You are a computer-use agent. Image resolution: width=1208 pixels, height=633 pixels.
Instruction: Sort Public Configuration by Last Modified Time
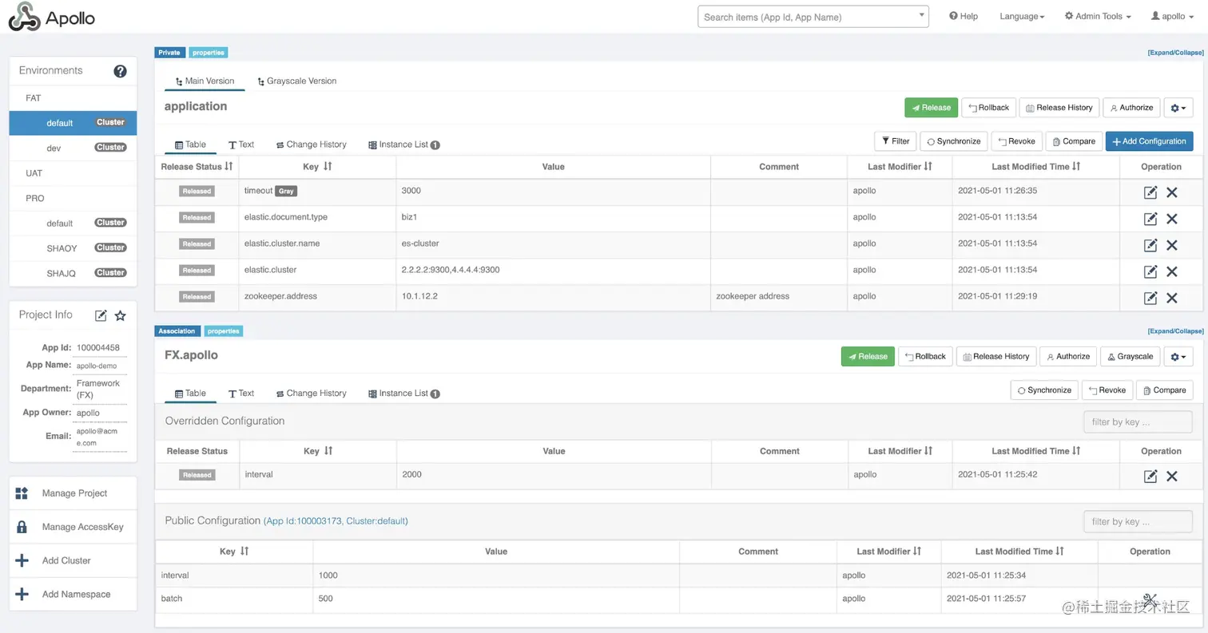[x=1059, y=552]
